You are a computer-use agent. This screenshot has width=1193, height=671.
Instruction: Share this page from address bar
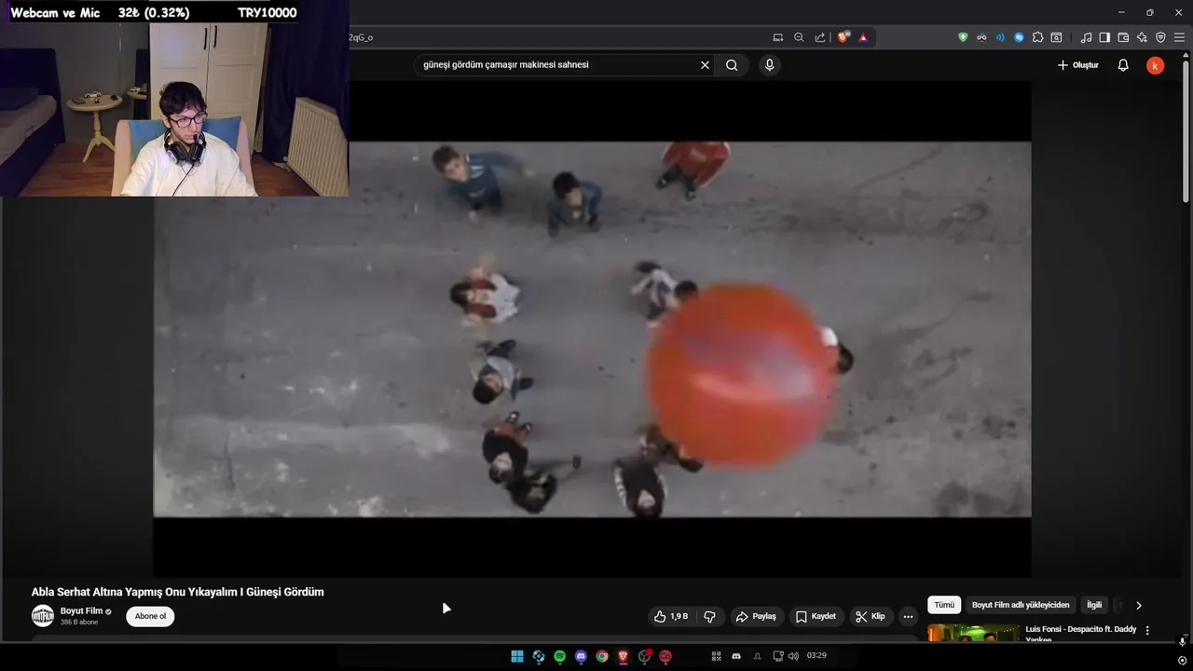tap(820, 37)
